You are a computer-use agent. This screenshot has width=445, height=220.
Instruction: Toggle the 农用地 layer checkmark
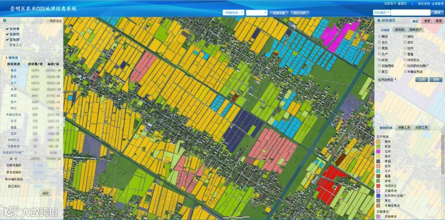7,29
